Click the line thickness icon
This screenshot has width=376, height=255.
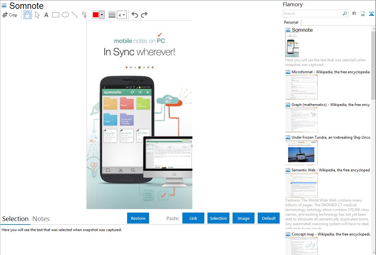coord(112,15)
